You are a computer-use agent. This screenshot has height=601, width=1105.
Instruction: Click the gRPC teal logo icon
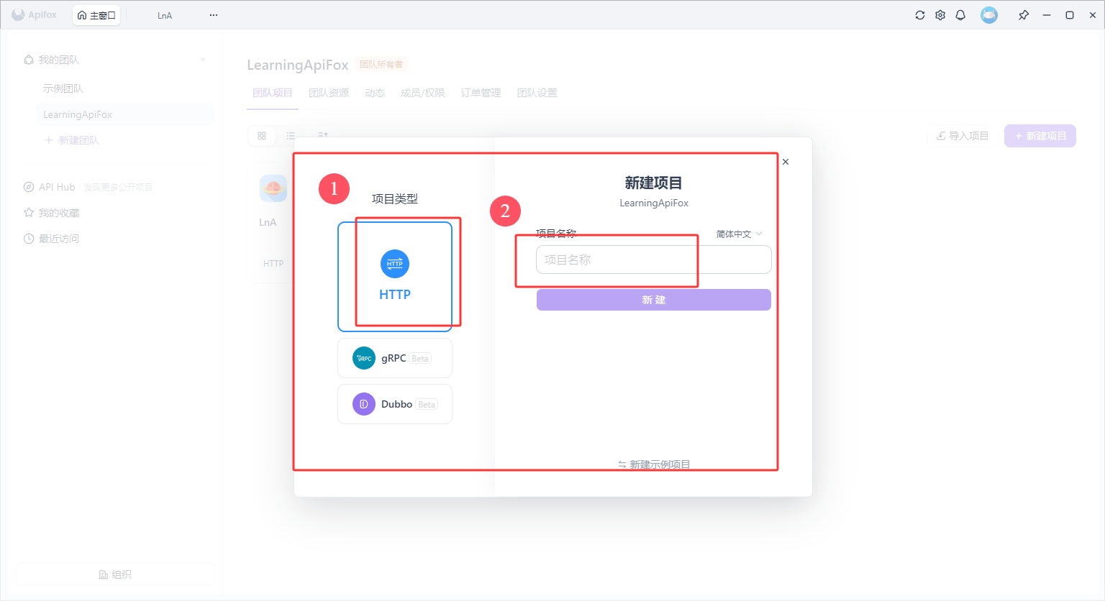point(364,358)
